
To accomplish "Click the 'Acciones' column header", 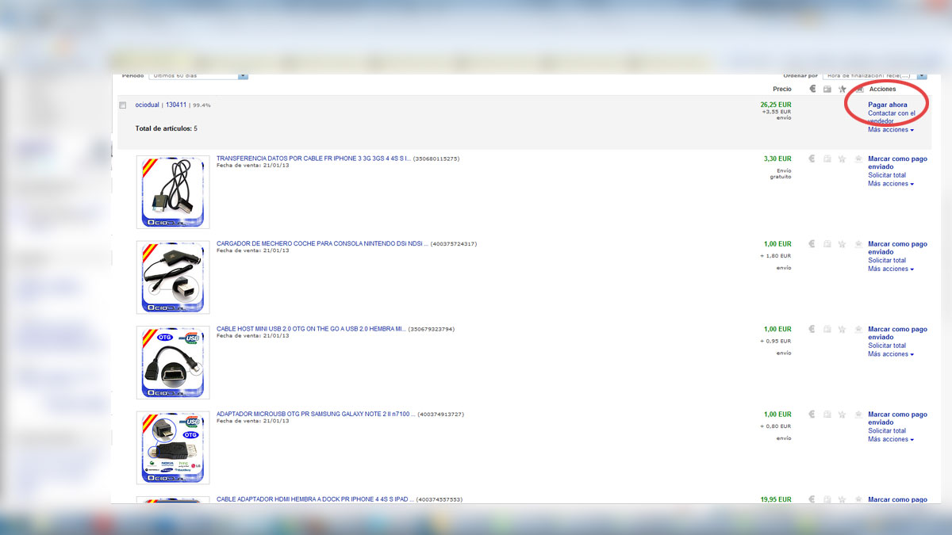I will (x=883, y=89).
